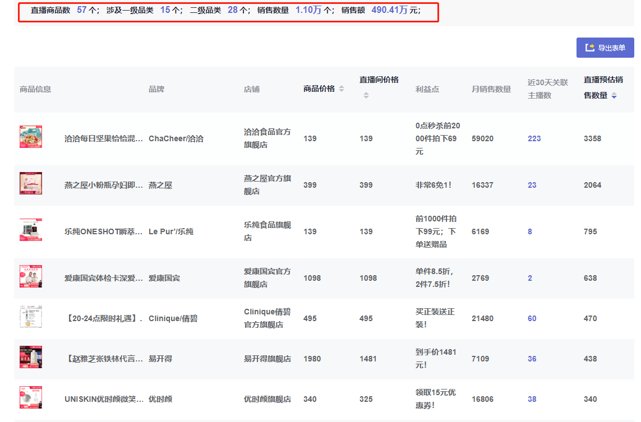Open linked streamers count 38
The image size is (641, 422).
tap(532, 399)
